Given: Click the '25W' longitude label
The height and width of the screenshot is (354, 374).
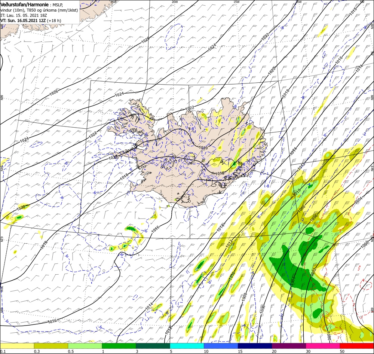Looking at the screenshot, I should pos(114,2).
